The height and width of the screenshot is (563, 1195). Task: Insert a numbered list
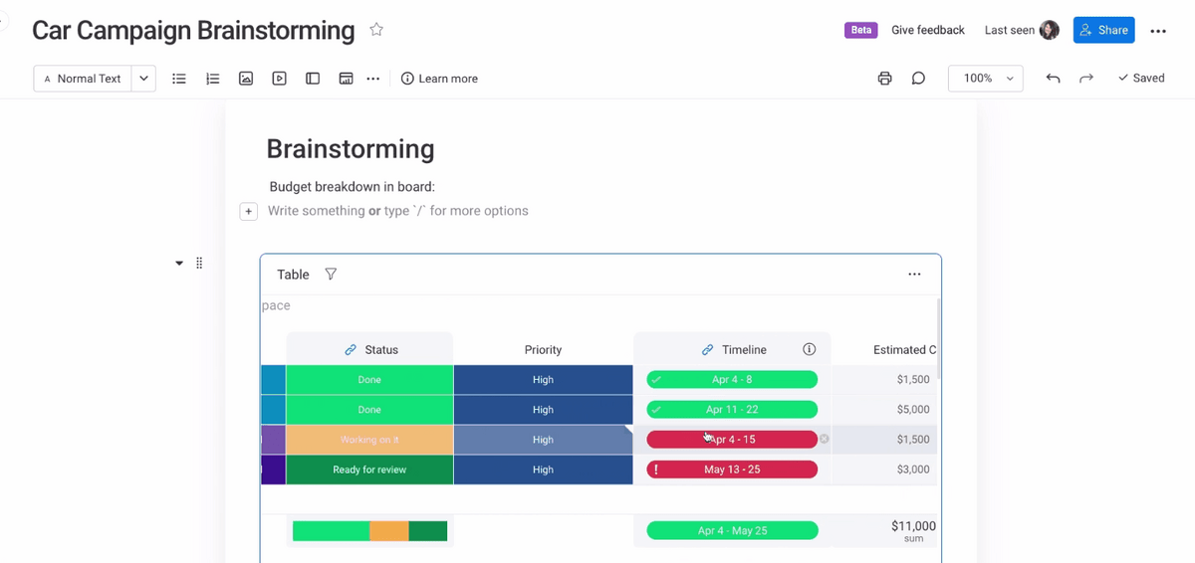pyautogui.click(x=212, y=79)
